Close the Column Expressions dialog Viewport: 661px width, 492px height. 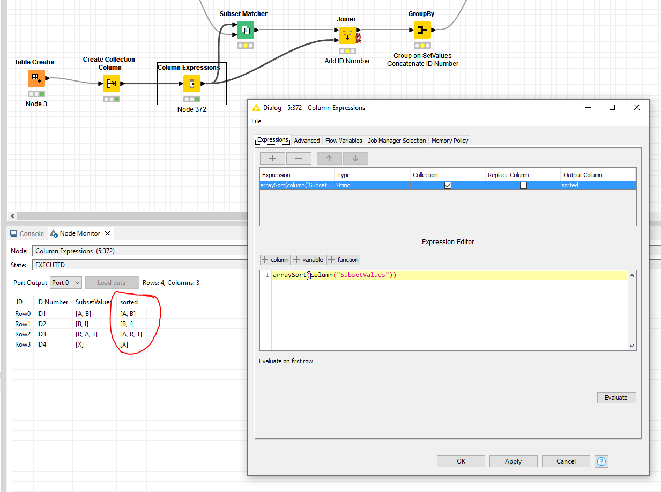pos(637,107)
